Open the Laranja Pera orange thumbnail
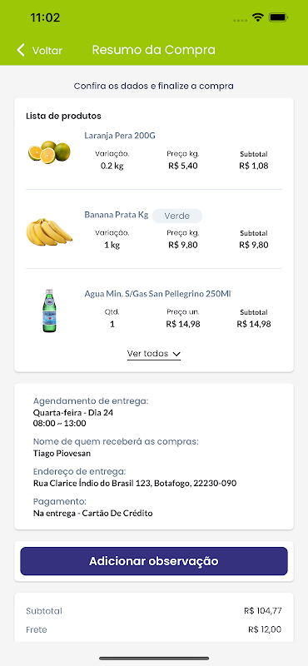This screenshot has height=666, width=308. (x=49, y=152)
